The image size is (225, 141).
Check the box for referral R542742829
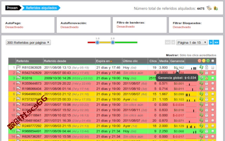coord(213,73)
